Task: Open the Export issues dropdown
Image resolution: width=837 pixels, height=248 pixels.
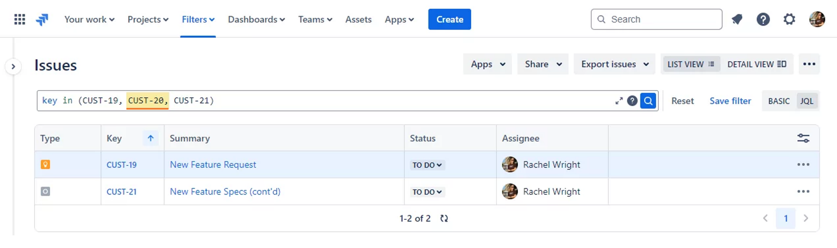Action: tap(614, 64)
